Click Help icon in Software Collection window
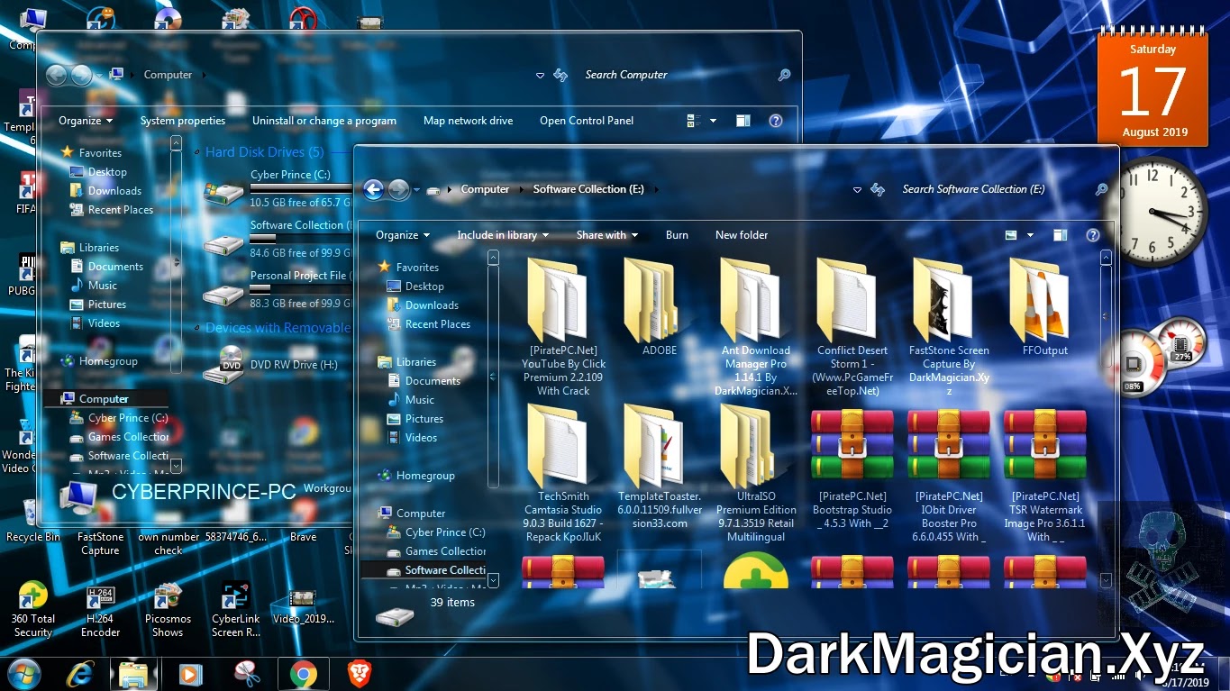1230x691 pixels. tap(1092, 235)
